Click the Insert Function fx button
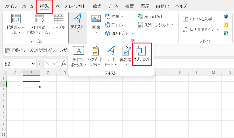The image size is (234, 138). pos(64,63)
